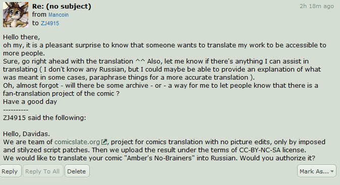Click the Reply To All button
Screen dimensions: 340x185
click(42, 171)
